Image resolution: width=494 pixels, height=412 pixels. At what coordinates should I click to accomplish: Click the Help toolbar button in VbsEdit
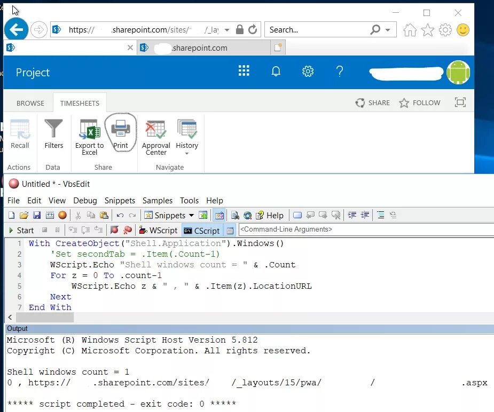270,215
